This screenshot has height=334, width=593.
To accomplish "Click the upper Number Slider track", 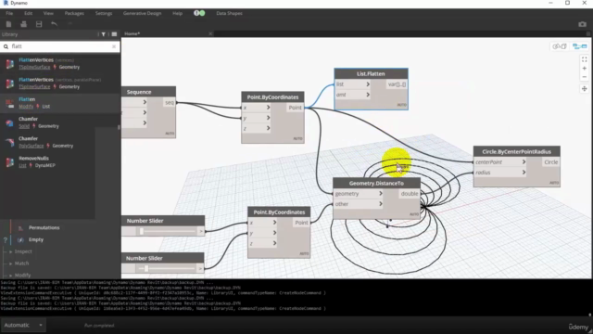I will coord(166,231).
